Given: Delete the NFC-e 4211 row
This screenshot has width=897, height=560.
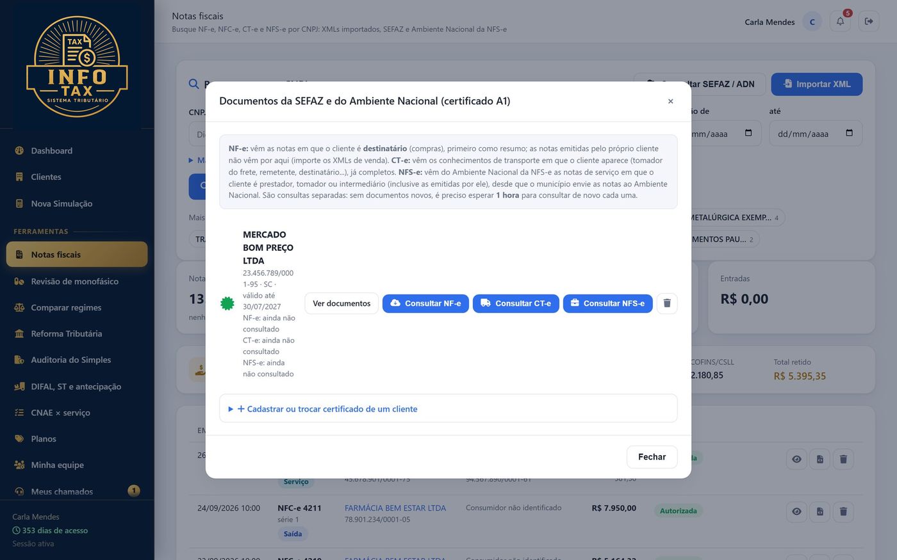Looking at the screenshot, I should (x=843, y=511).
